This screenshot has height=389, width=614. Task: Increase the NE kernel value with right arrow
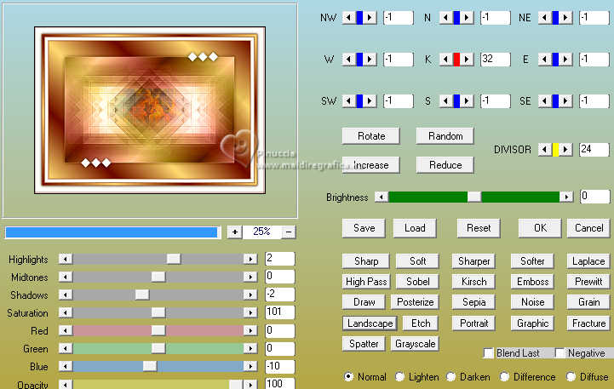565,18
